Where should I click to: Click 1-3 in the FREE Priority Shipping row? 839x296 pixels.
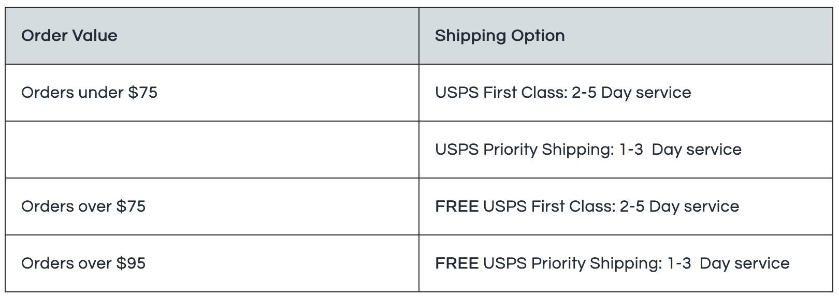(679, 263)
